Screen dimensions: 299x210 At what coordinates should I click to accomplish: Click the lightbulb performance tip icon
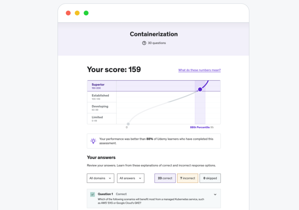(x=93, y=141)
